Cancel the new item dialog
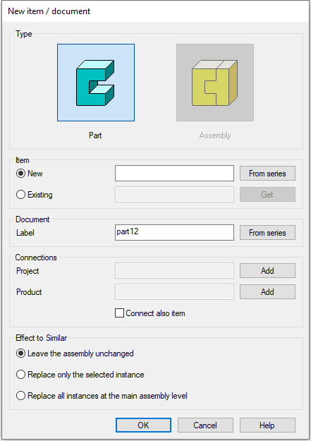 pos(205,425)
